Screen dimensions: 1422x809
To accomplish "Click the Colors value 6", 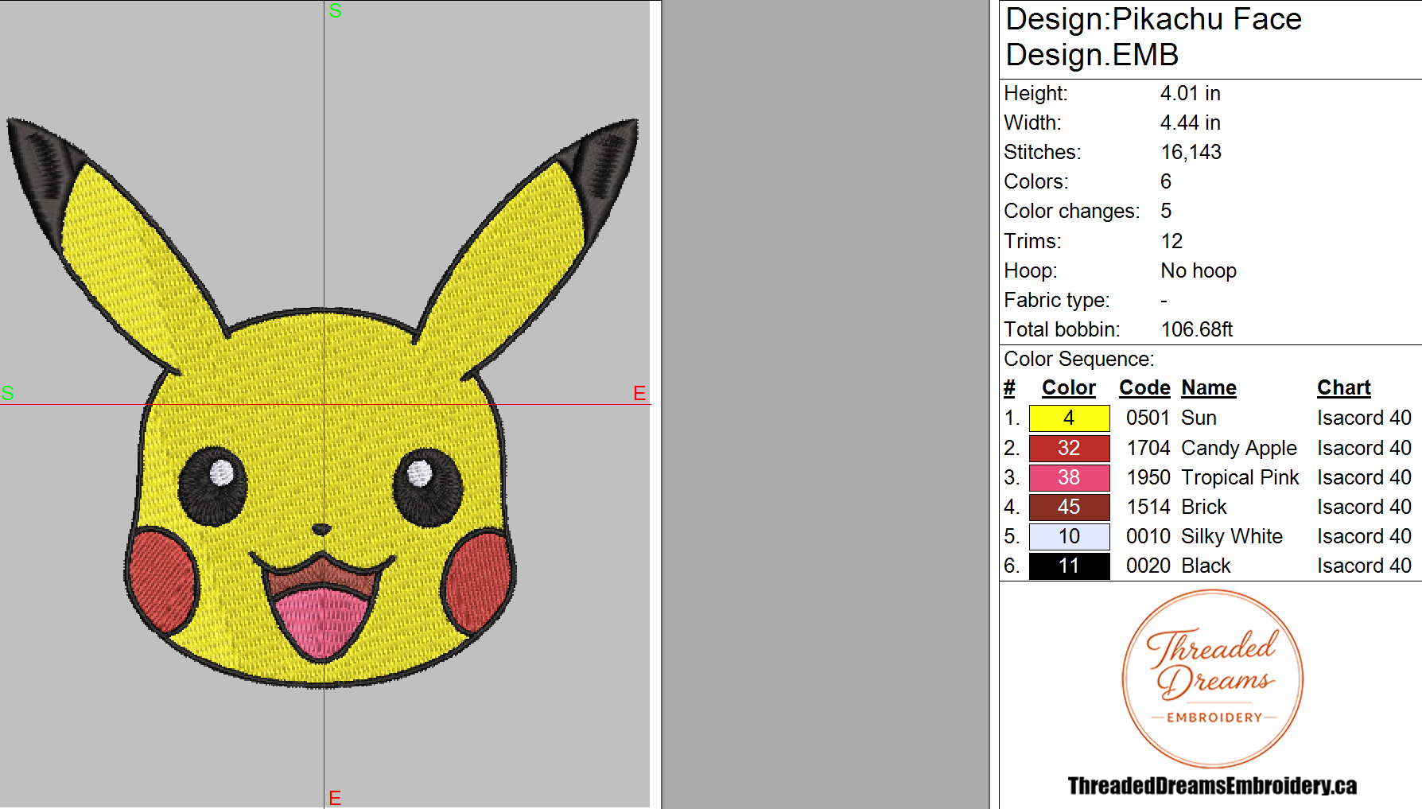I will [1166, 181].
